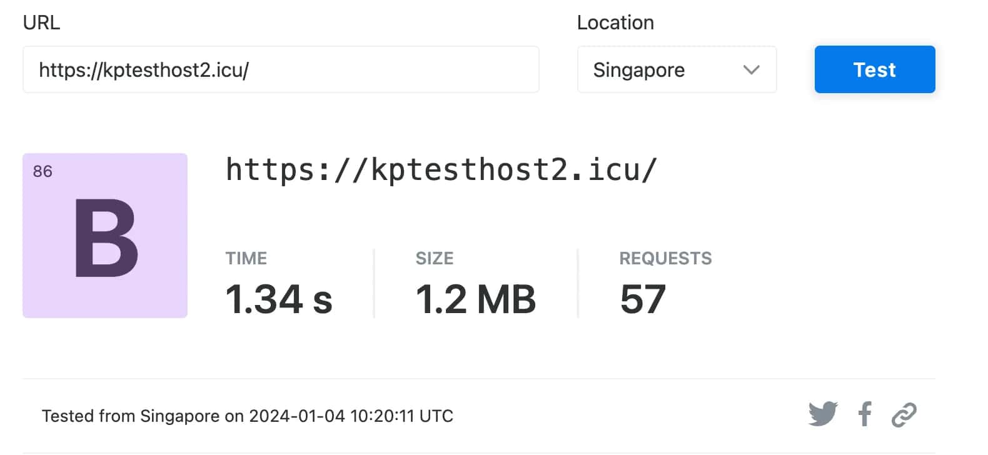Select the 1.34 s load time value
Viewport: 988px width, 455px height.
pyautogui.click(x=279, y=299)
